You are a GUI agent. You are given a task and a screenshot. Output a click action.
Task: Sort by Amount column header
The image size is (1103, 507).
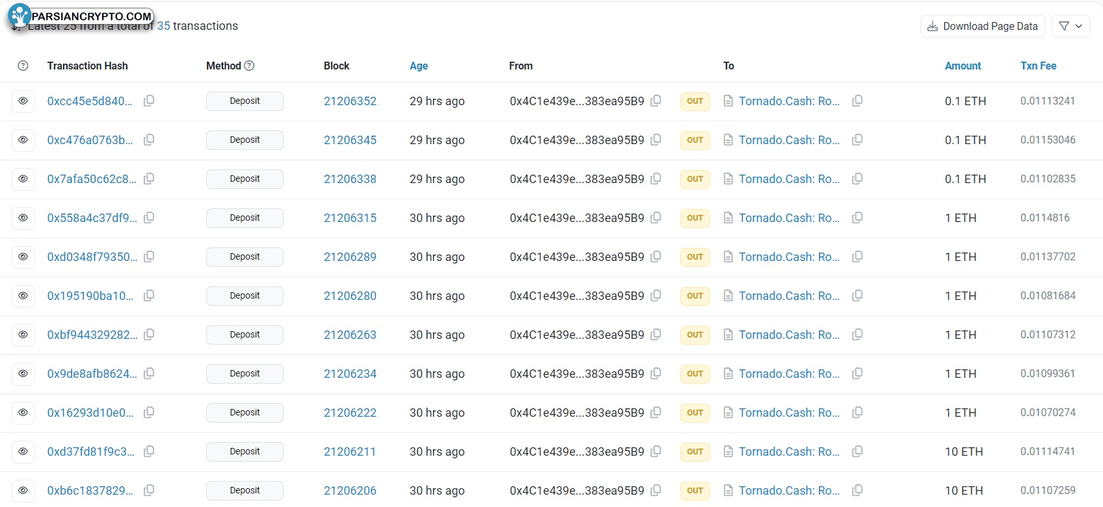click(x=963, y=66)
